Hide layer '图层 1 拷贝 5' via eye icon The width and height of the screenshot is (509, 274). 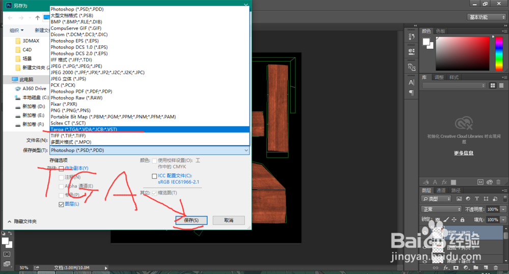425,248
